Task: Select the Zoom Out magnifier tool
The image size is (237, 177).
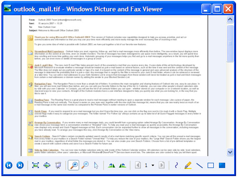Action: click(x=85, y=165)
